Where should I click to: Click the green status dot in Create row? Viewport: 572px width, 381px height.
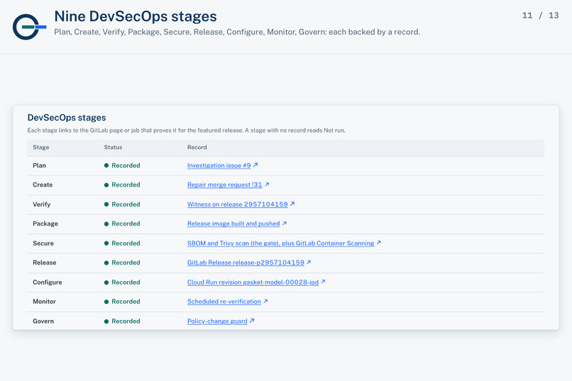tap(106, 185)
